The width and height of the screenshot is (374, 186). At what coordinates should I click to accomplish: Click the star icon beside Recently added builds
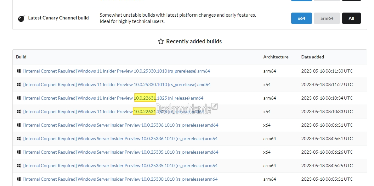pos(161,41)
